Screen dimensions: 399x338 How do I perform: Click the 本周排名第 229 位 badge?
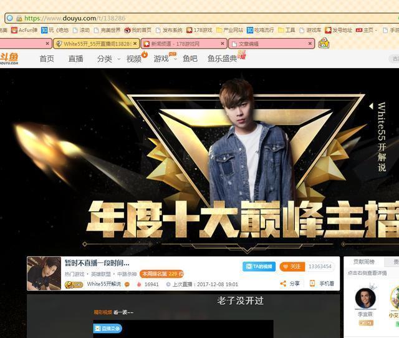161,274
